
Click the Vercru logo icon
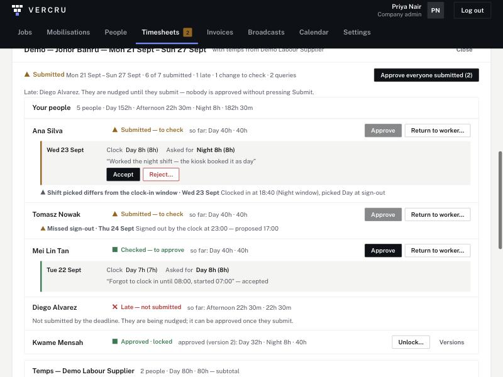18,10
